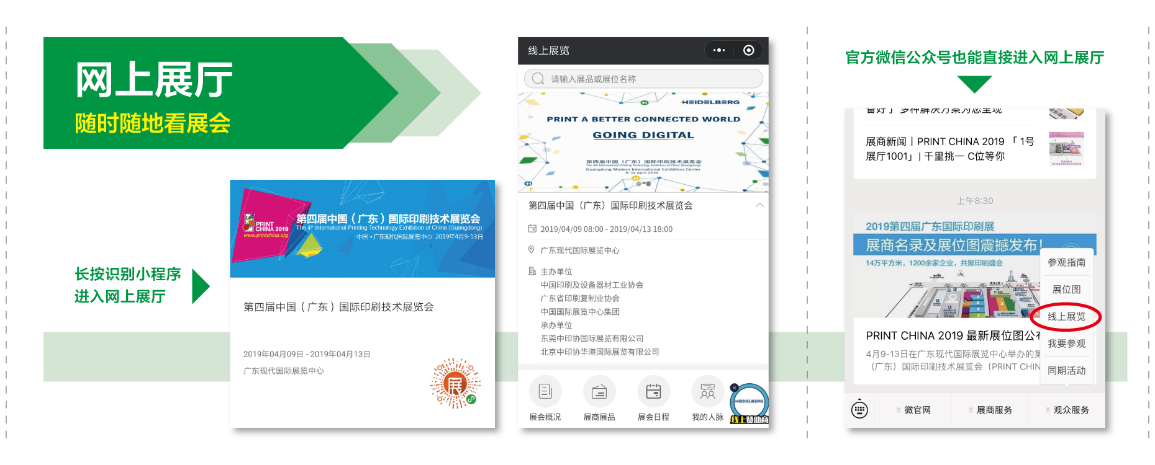Click the organizer building icon
Image resolution: width=1155 pixels, height=465 pixels.
[x=532, y=272]
